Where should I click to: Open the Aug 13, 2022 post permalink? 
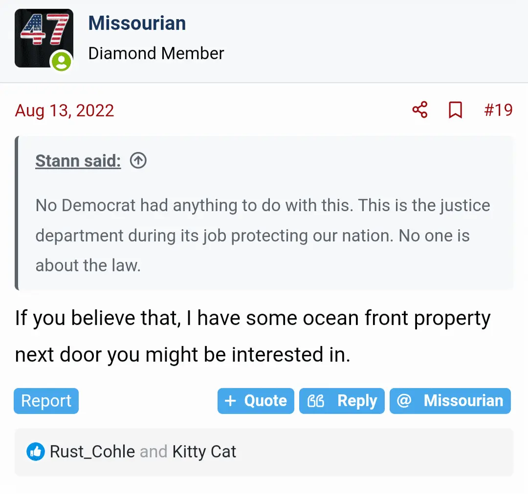[65, 110]
